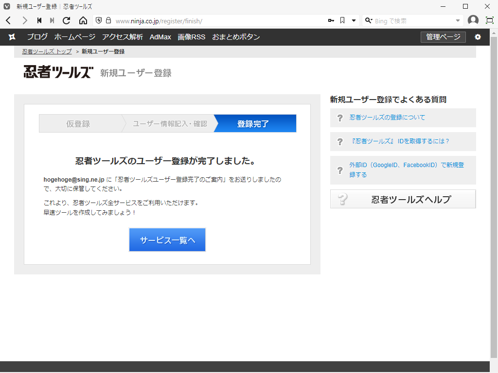The image size is (498, 373).
Task: Open the settings gear in site header
Action: (478, 37)
